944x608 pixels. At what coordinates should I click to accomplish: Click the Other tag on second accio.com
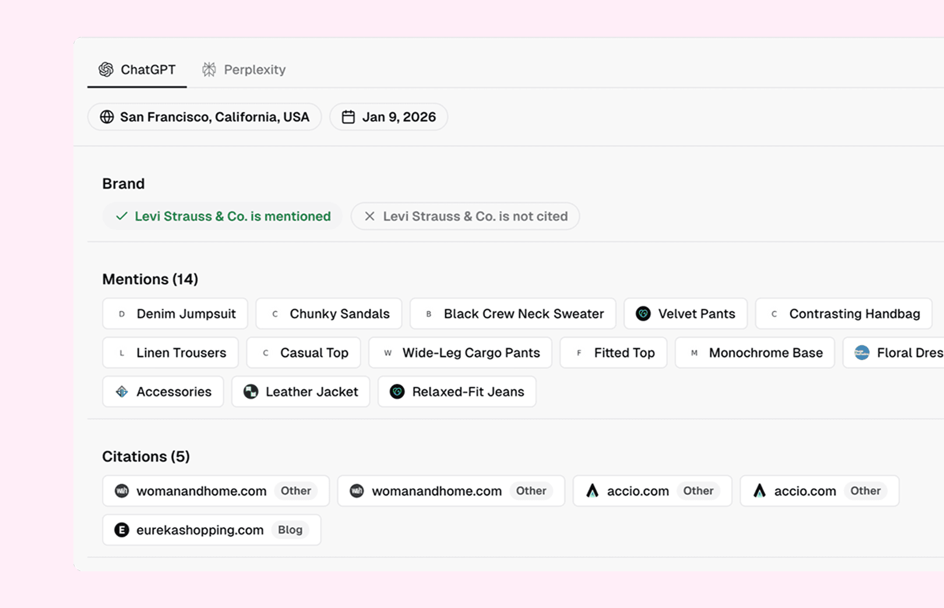tap(865, 491)
